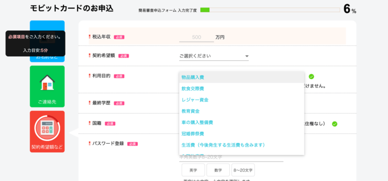
Task: Click the 税込年収 label
Action: click(x=101, y=37)
